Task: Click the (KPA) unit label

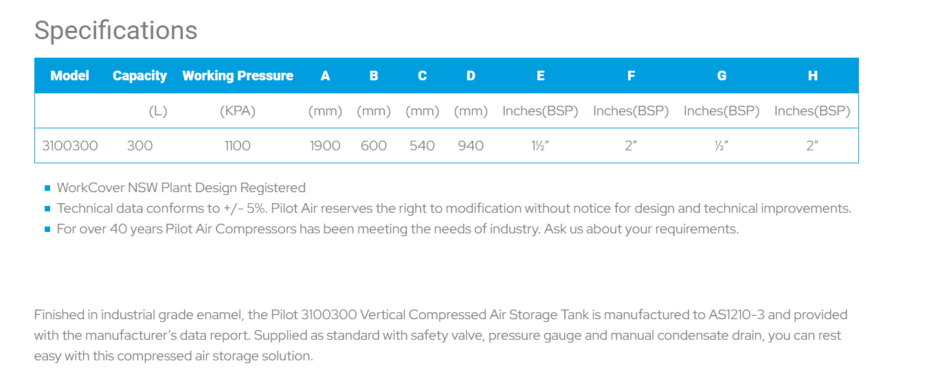Action: click(238, 111)
